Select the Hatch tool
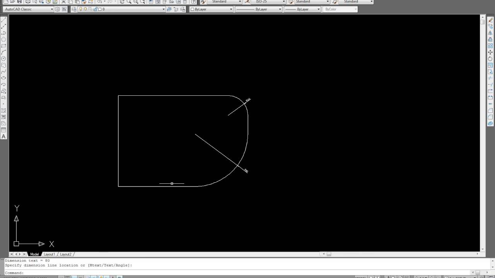 pyautogui.click(x=3, y=110)
